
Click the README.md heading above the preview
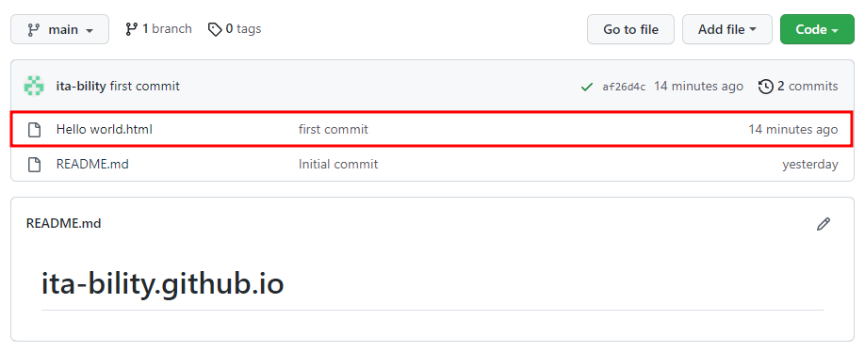(x=63, y=224)
